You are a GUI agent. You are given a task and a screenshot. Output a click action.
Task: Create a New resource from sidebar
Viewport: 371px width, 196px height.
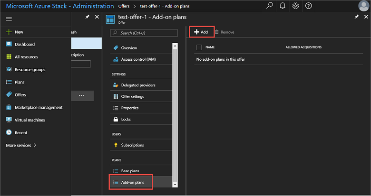click(19, 32)
